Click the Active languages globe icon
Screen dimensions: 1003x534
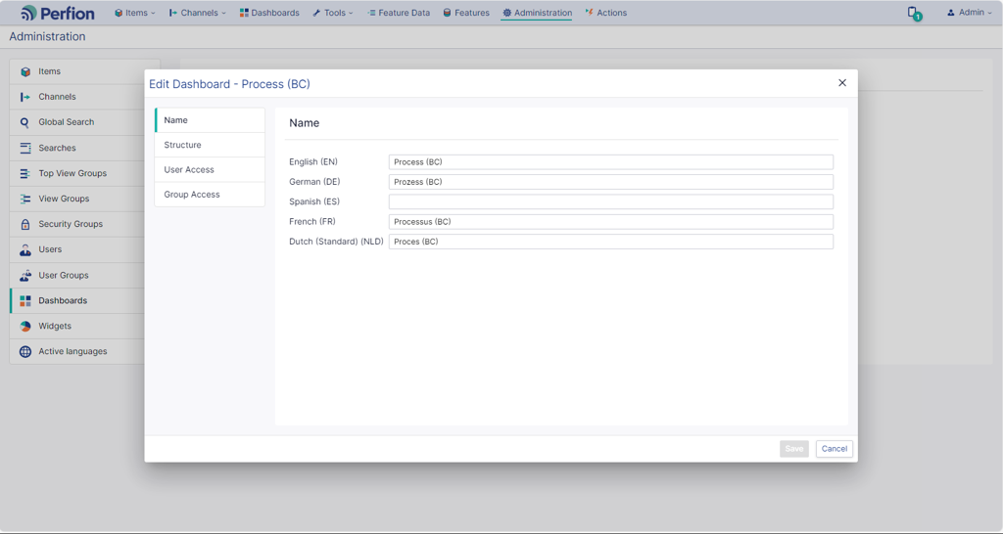24,352
